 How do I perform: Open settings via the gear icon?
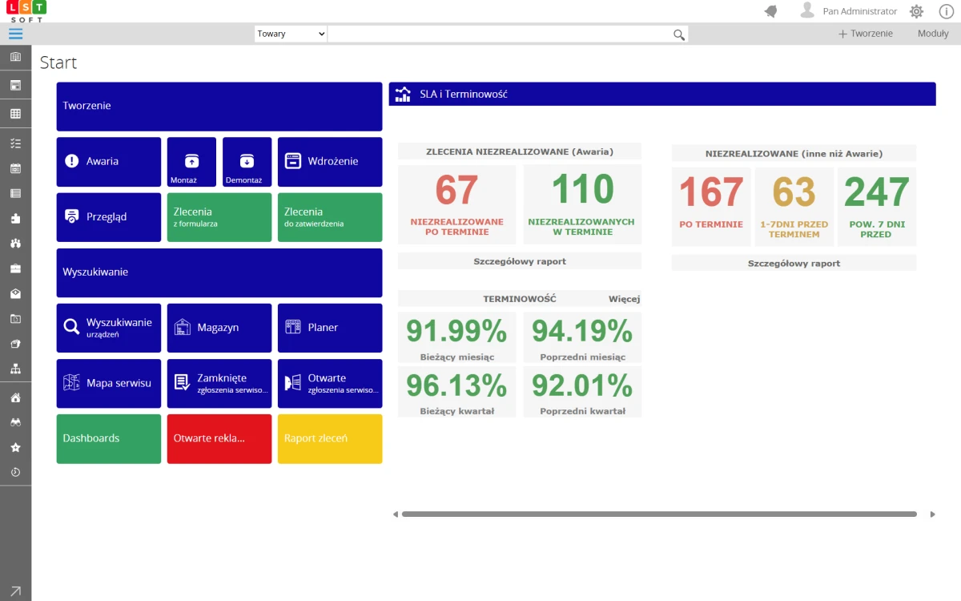click(x=916, y=11)
